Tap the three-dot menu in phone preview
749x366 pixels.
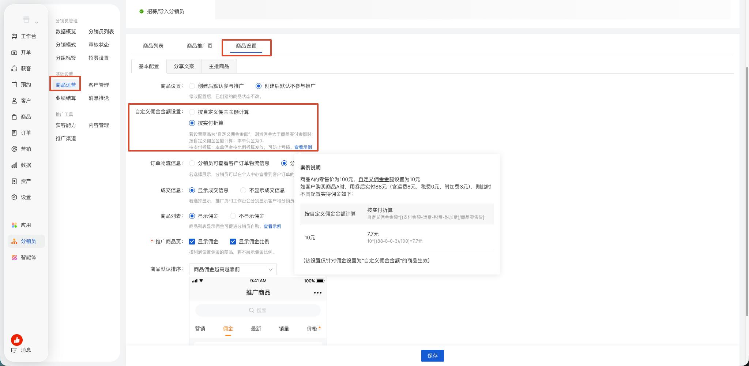tap(317, 292)
